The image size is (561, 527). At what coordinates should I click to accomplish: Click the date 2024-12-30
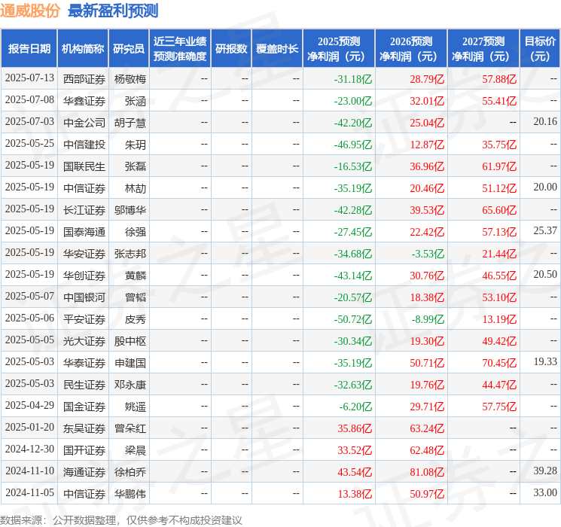point(29,449)
